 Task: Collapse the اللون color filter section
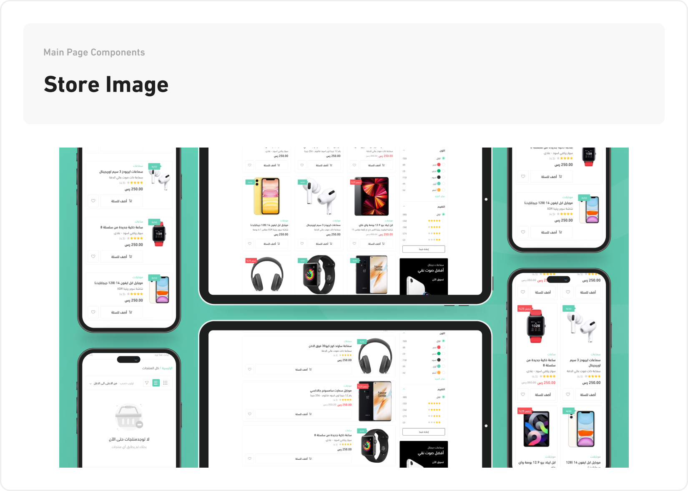404,150
